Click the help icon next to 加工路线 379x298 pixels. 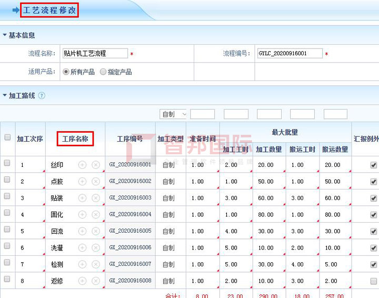pos(42,96)
